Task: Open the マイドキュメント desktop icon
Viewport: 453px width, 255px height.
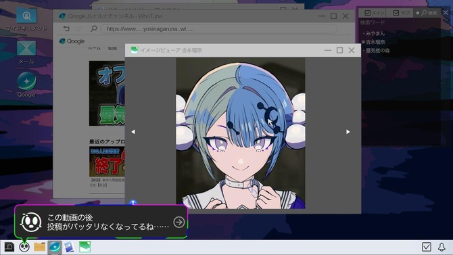Action: pos(26,19)
